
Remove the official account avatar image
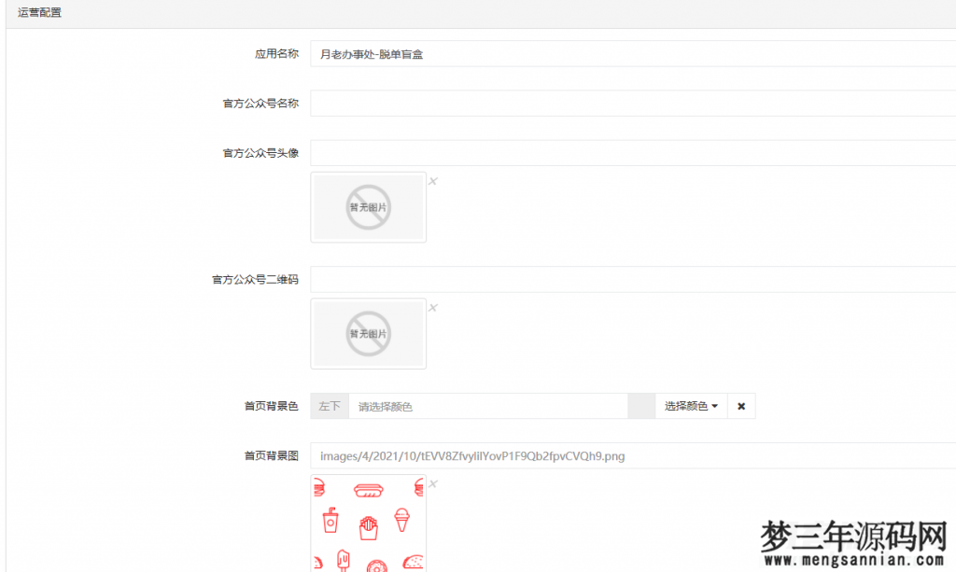[432, 181]
